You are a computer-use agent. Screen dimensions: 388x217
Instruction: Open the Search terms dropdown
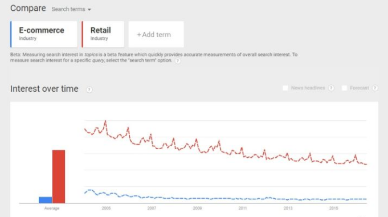coord(71,9)
